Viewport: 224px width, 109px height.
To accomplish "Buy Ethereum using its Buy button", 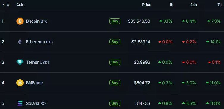I will click(115, 42).
